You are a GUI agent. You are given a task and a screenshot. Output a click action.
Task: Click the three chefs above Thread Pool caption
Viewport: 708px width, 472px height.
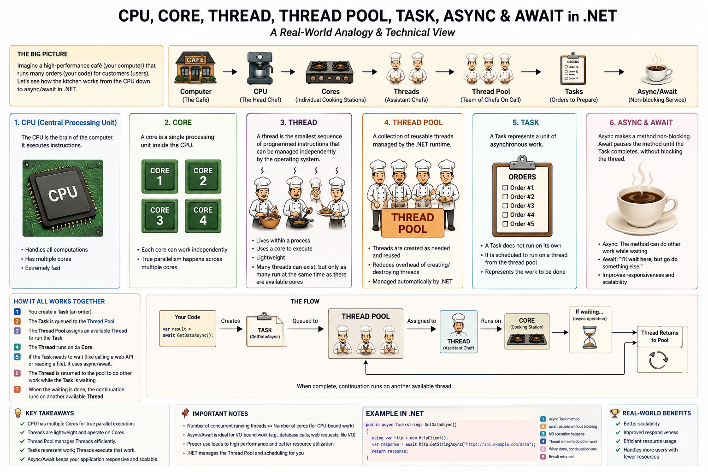[x=489, y=68]
